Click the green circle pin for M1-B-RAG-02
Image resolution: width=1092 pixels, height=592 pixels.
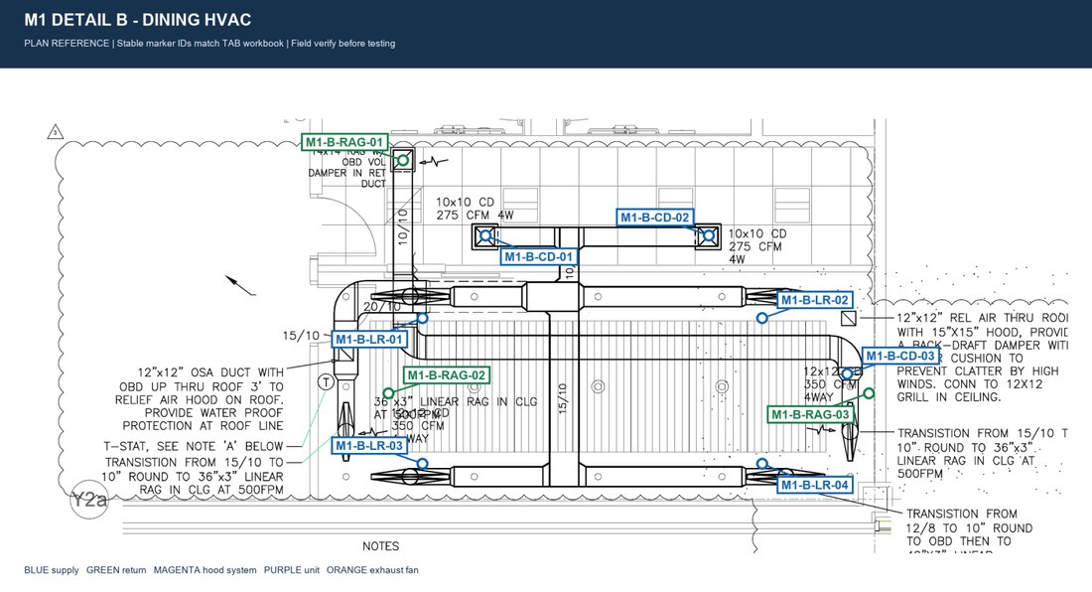click(388, 392)
